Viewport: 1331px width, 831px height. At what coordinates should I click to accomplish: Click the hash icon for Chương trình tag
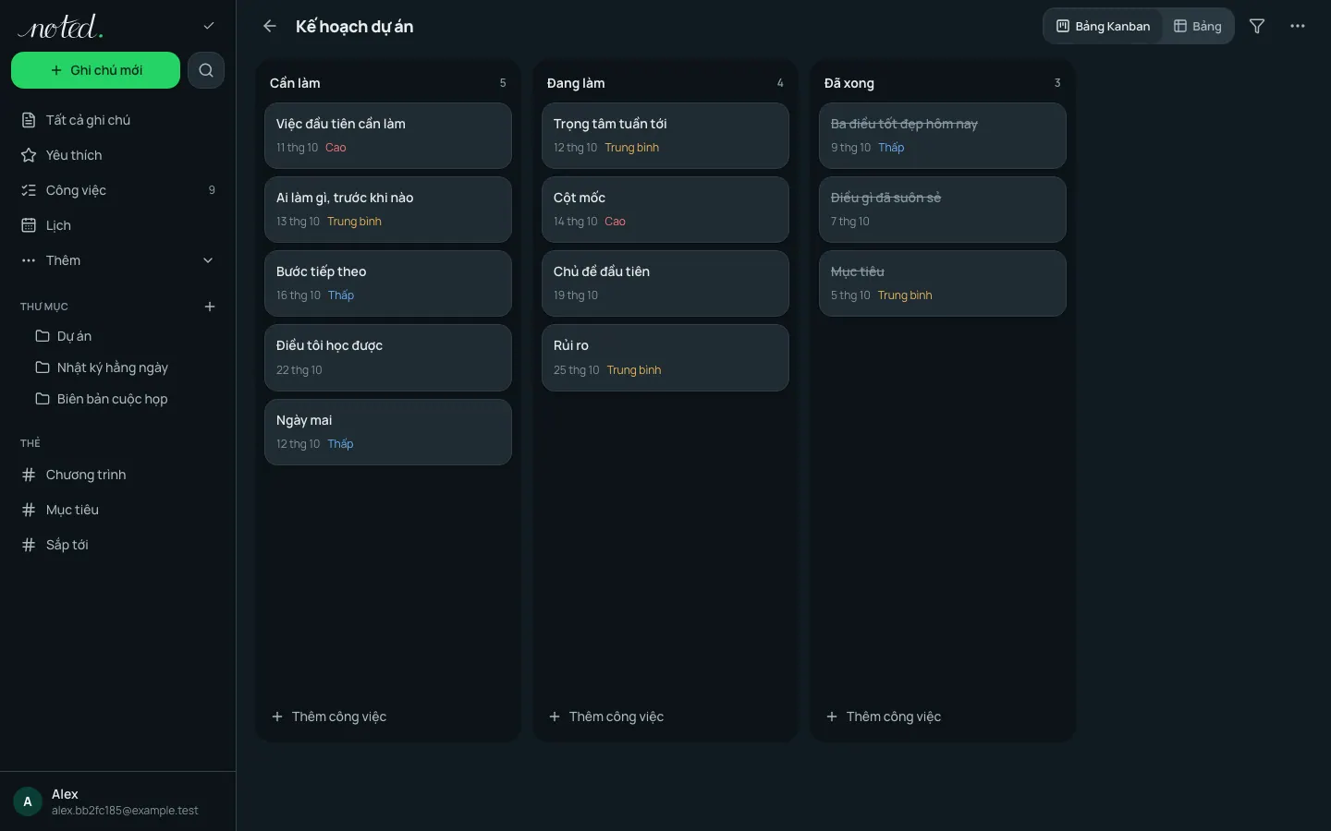(x=29, y=475)
